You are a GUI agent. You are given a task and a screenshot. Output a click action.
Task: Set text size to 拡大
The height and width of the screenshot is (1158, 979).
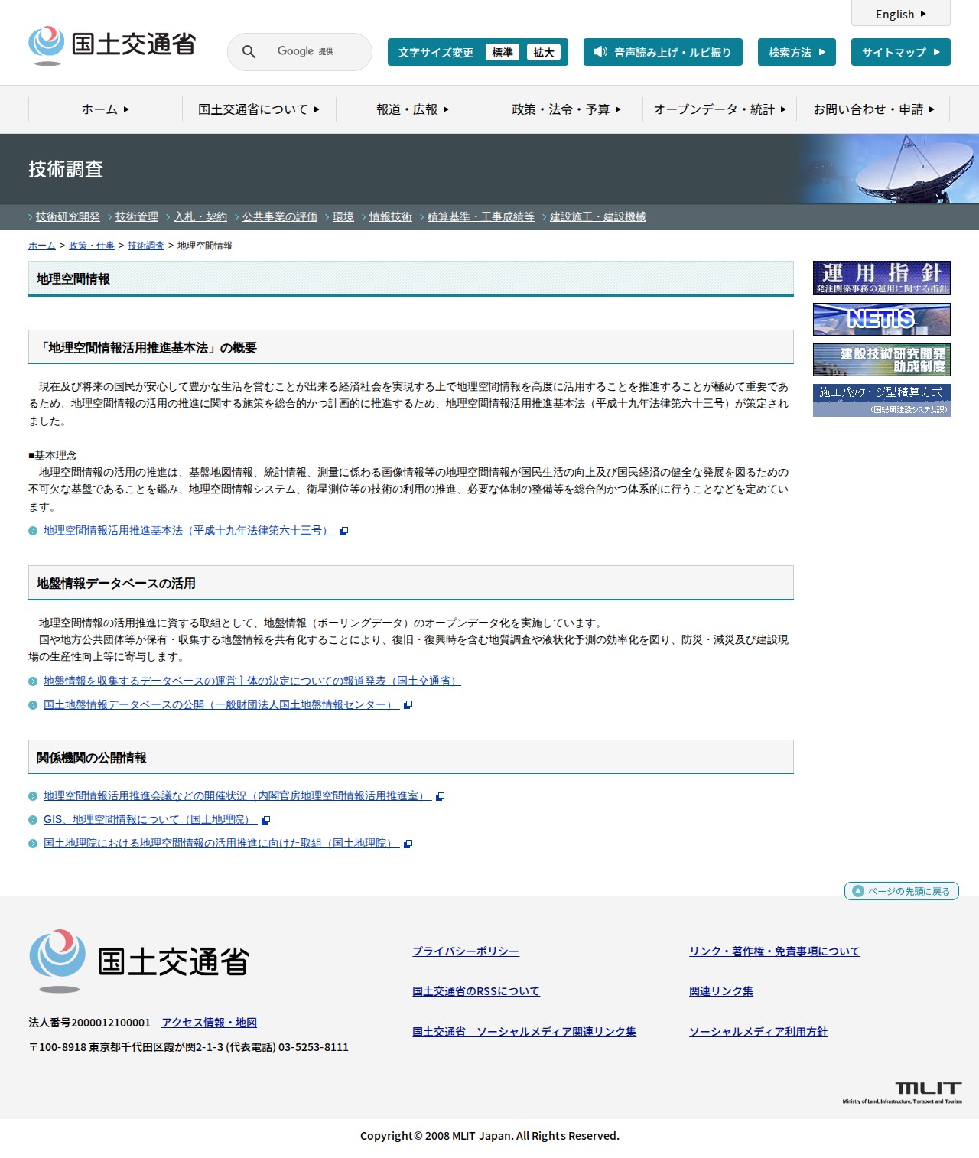coord(544,52)
